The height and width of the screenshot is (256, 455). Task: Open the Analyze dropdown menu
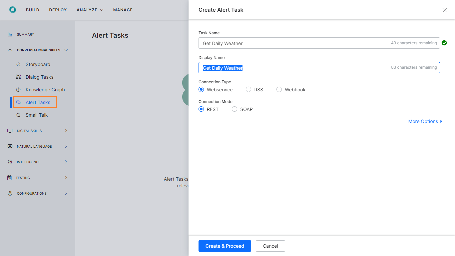(90, 10)
